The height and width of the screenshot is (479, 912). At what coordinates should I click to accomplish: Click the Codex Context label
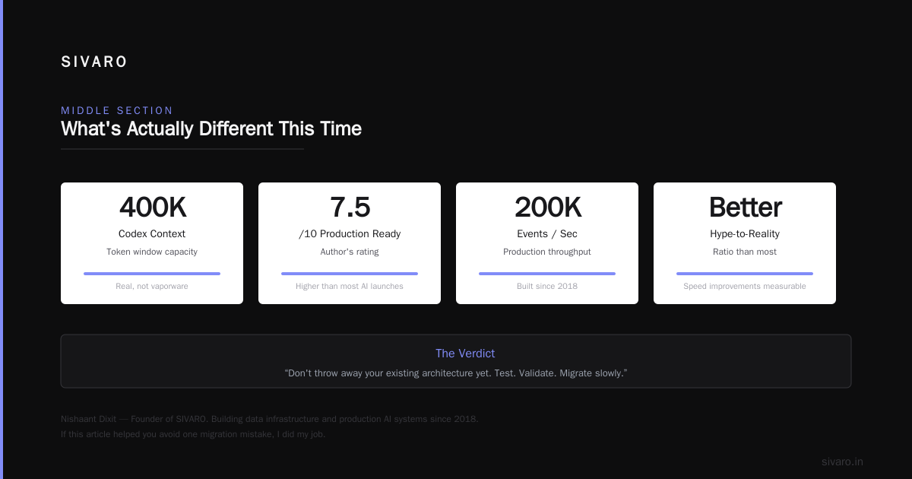[152, 234]
